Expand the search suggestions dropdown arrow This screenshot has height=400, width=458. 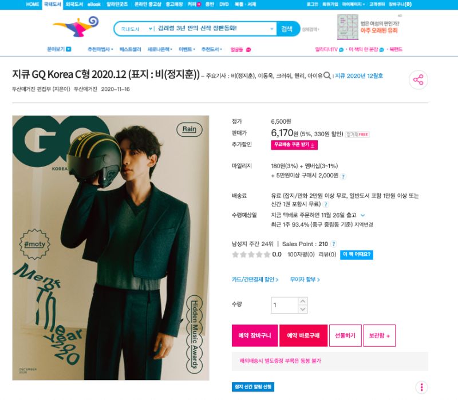tap(271, 29)
